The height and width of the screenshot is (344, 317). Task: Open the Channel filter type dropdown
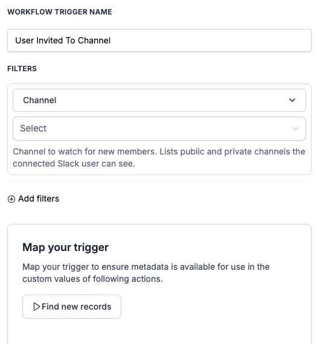coord(159,100)
